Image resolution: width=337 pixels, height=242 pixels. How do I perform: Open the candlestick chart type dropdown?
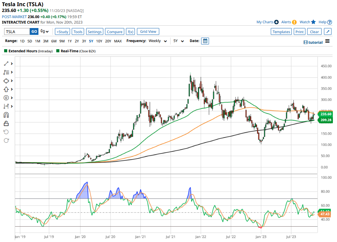pyautogui.click(x=45, y=32)
